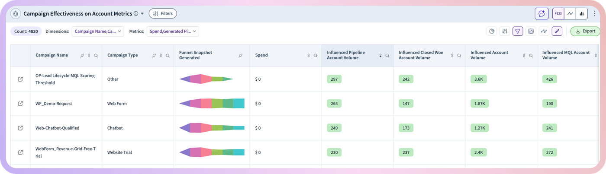
Task: Click the "WebForm_Revenue-Grid-Free-Trial" cell
Action: pos(65,152)
